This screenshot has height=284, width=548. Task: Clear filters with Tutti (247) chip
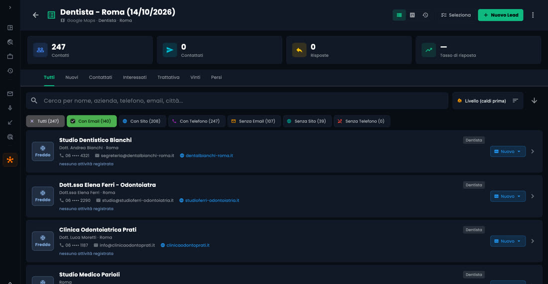point(45,121)
